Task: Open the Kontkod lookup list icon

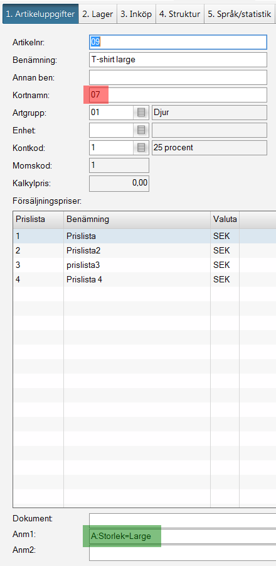Action: [141, 148]
